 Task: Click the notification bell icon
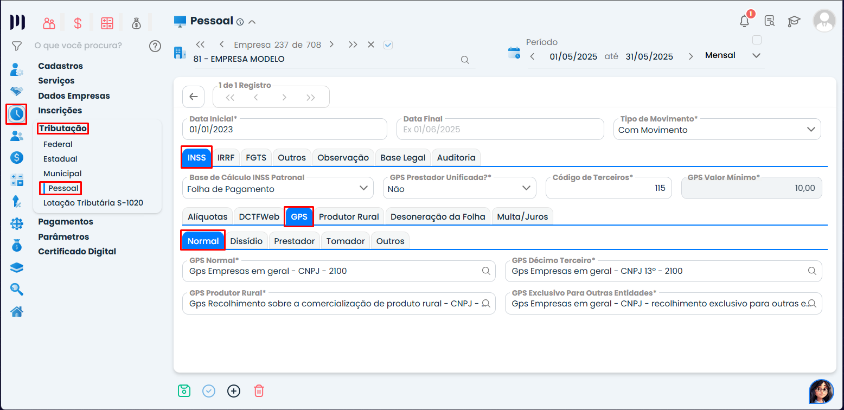tap(745, 21)
